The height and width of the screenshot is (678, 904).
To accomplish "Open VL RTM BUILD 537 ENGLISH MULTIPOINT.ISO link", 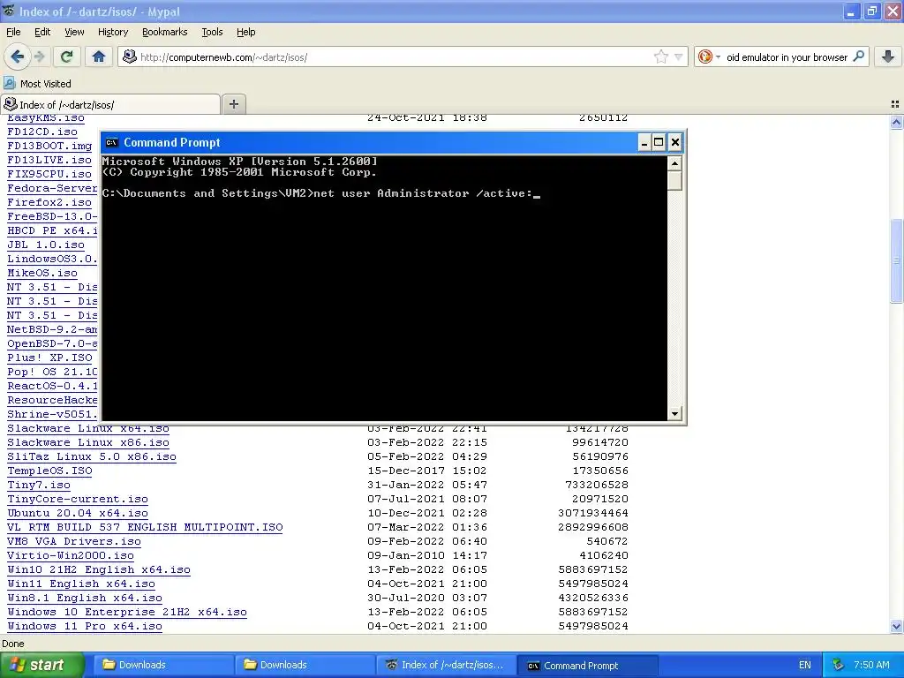I will [x=146, y=527].
